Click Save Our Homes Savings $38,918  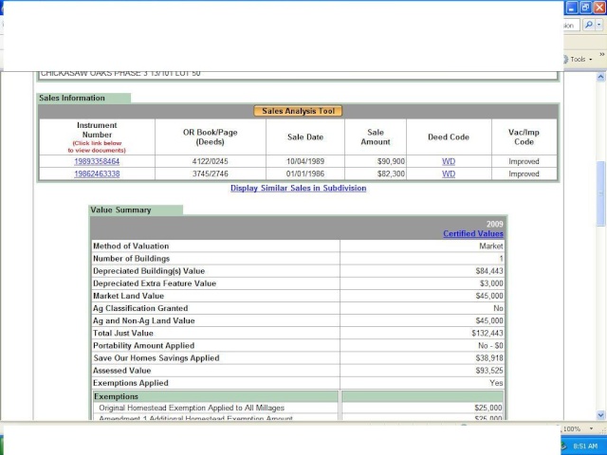pyautogui.click(x=489, y=358)
